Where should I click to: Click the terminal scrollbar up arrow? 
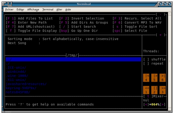[170, 14]
